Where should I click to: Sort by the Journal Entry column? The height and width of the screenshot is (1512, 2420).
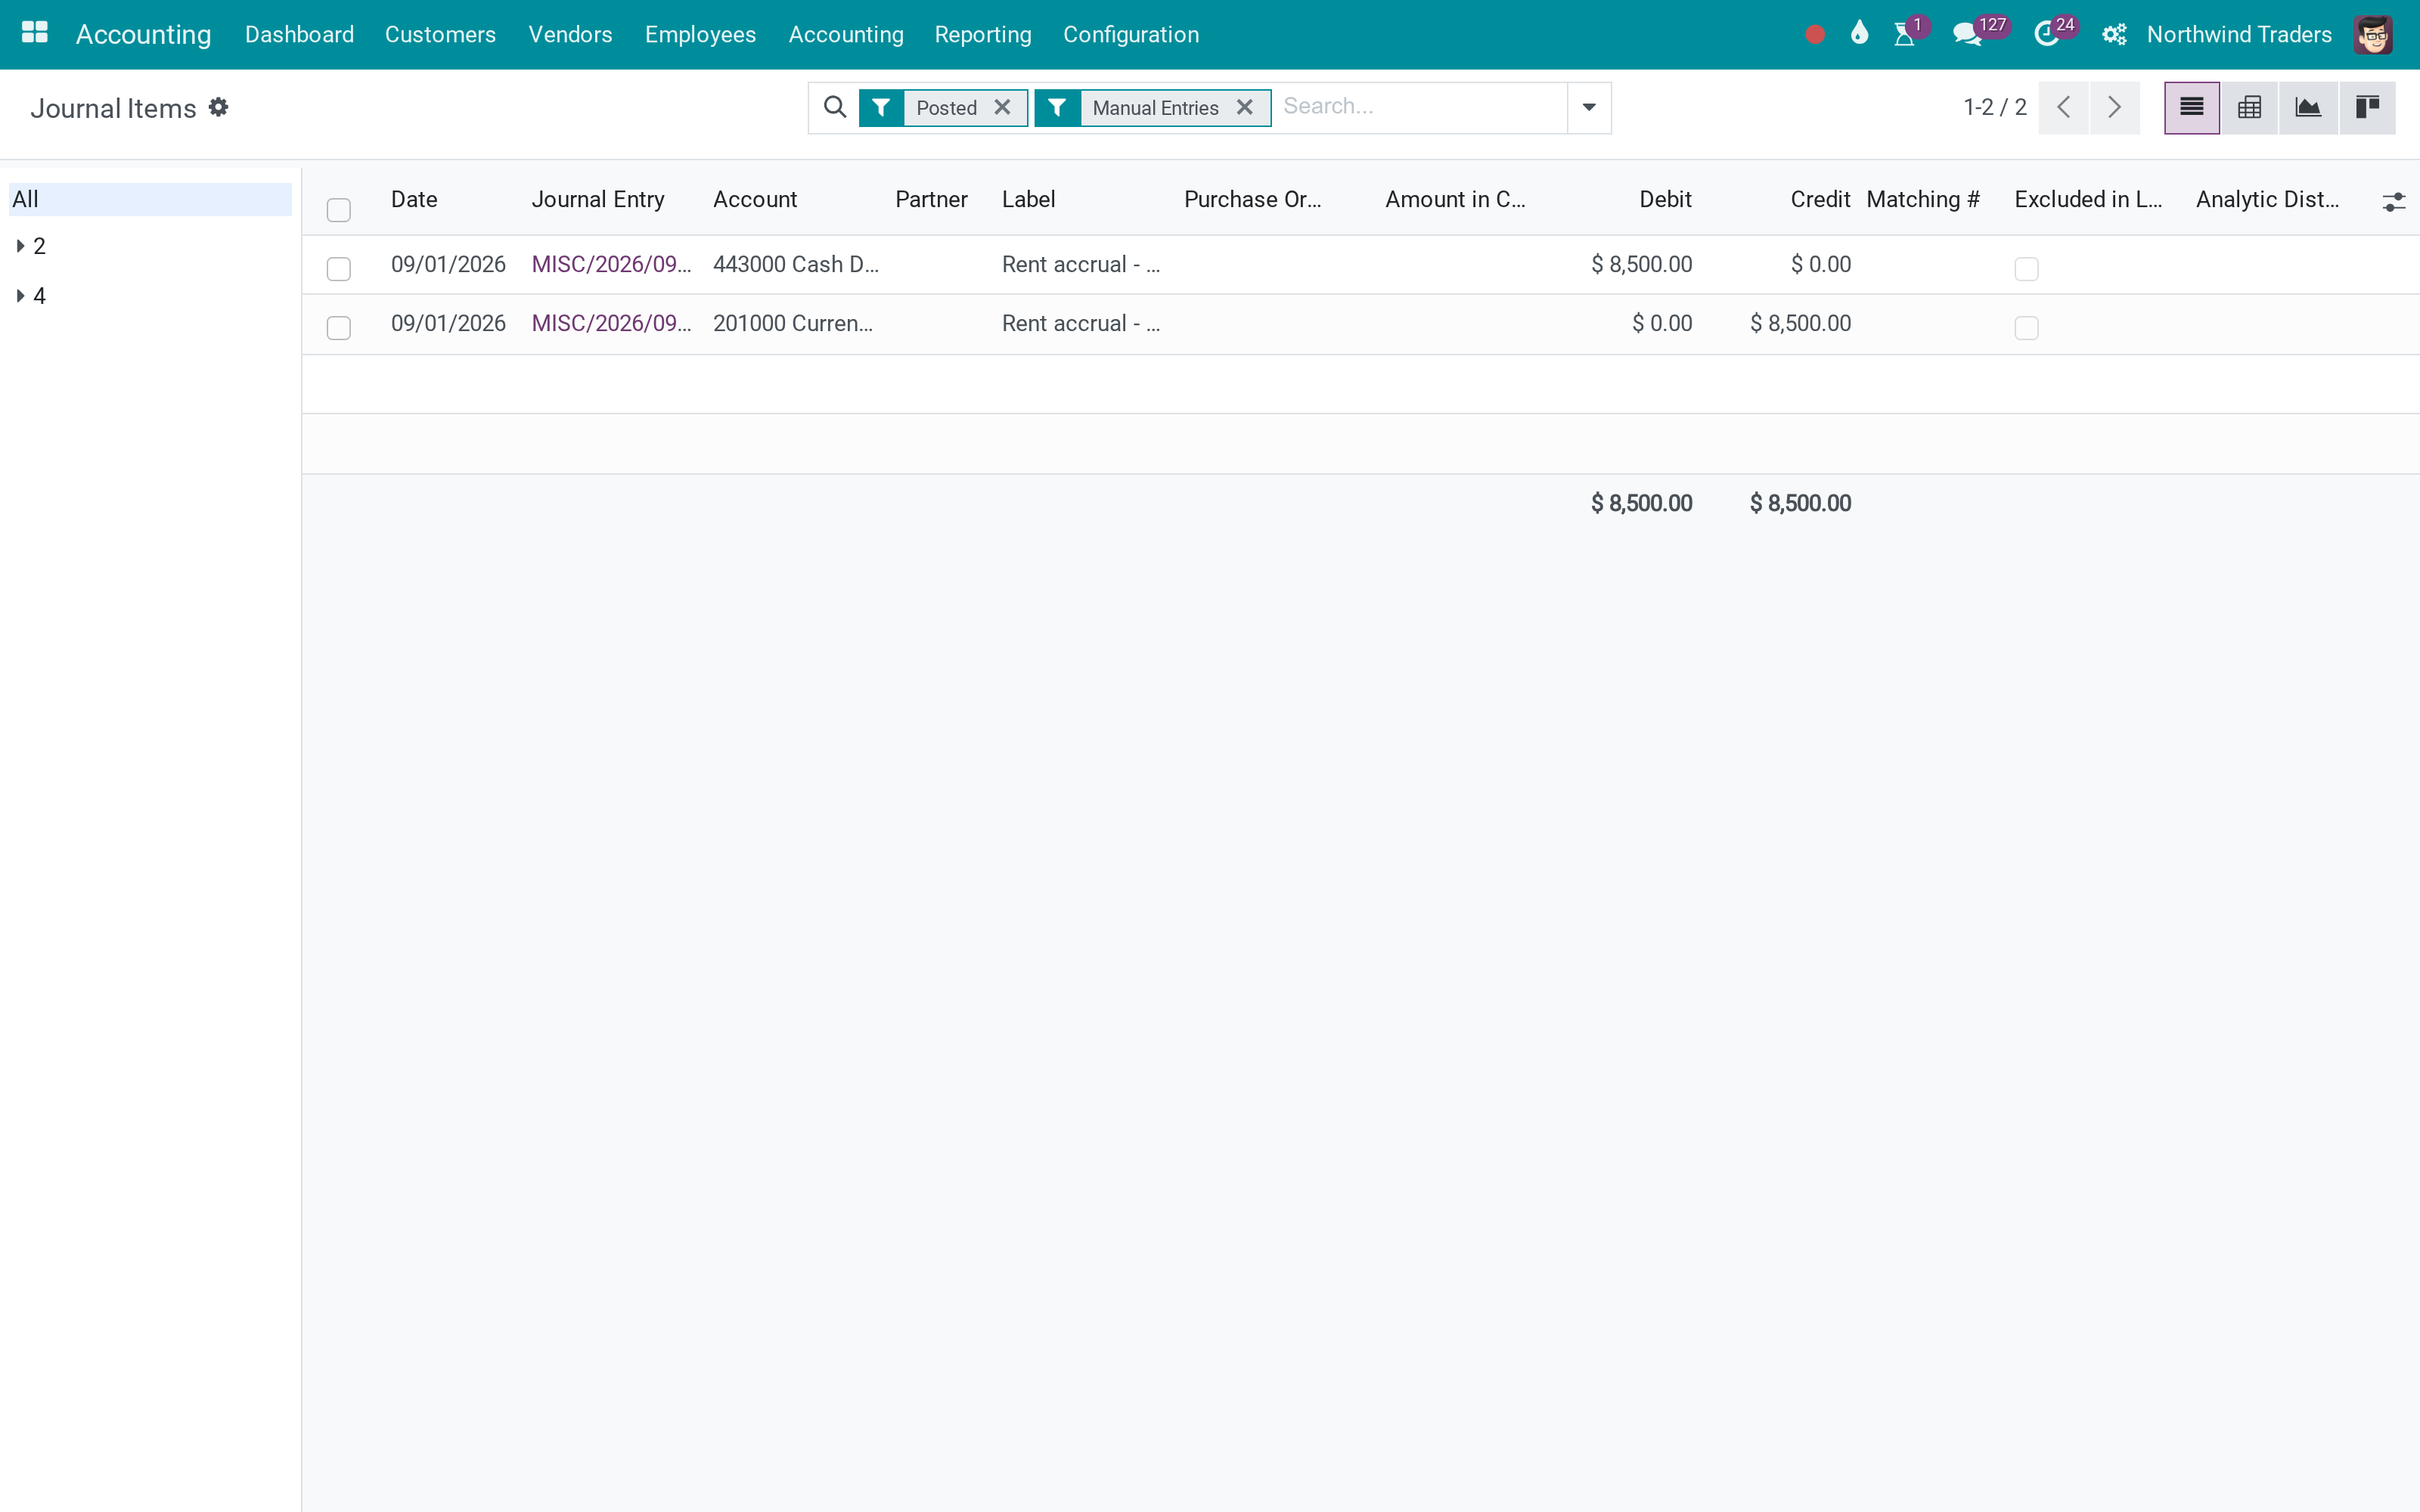[598, 199]
